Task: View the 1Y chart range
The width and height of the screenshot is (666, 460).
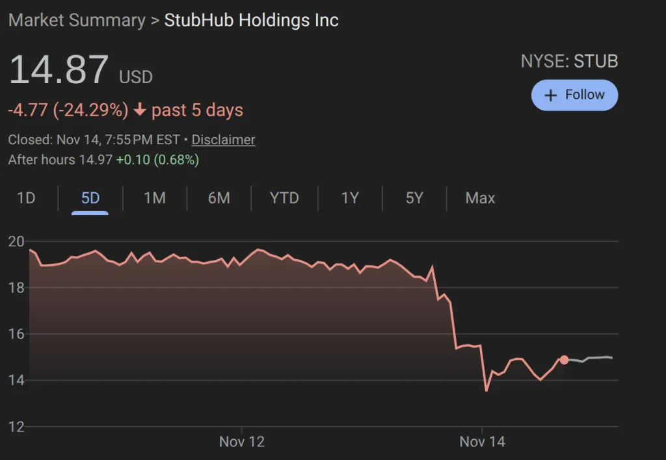Action: click(x=350, y=198)
